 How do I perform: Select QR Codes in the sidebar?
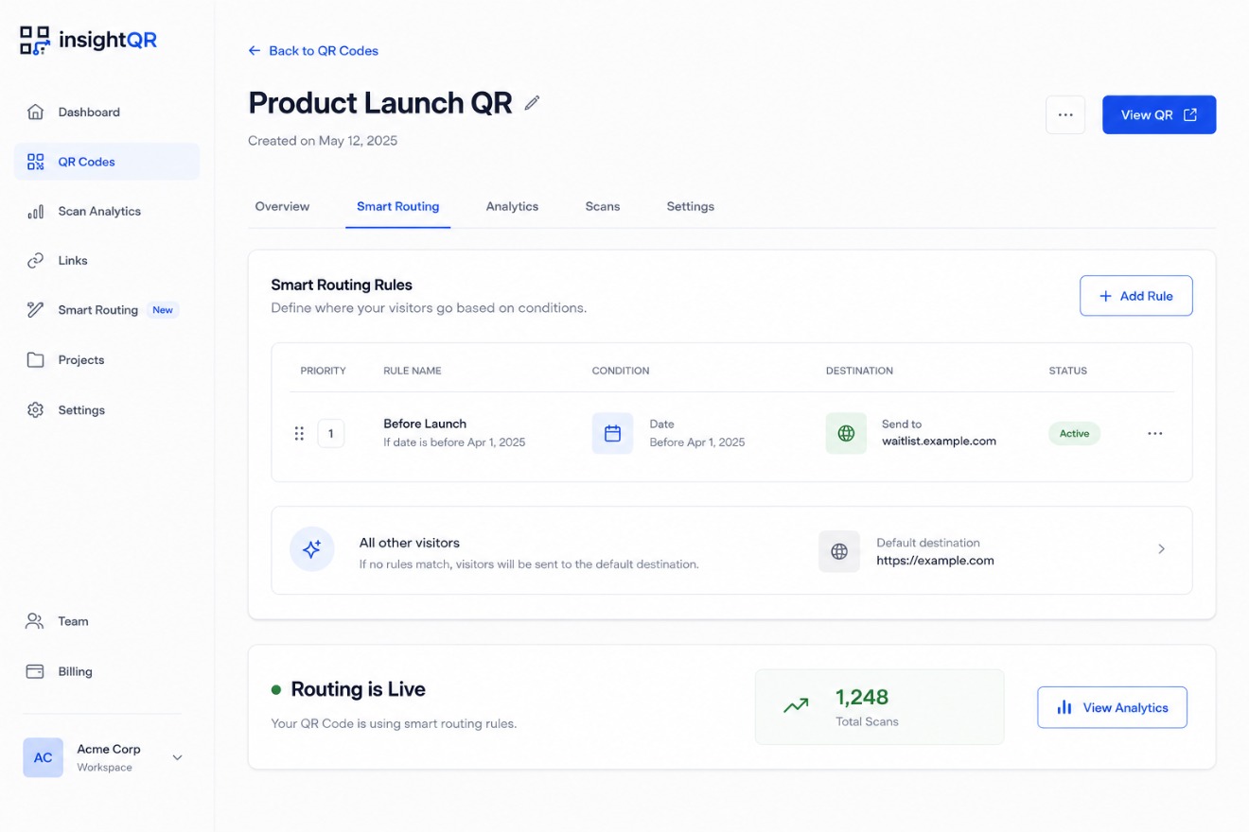[107, 162]
